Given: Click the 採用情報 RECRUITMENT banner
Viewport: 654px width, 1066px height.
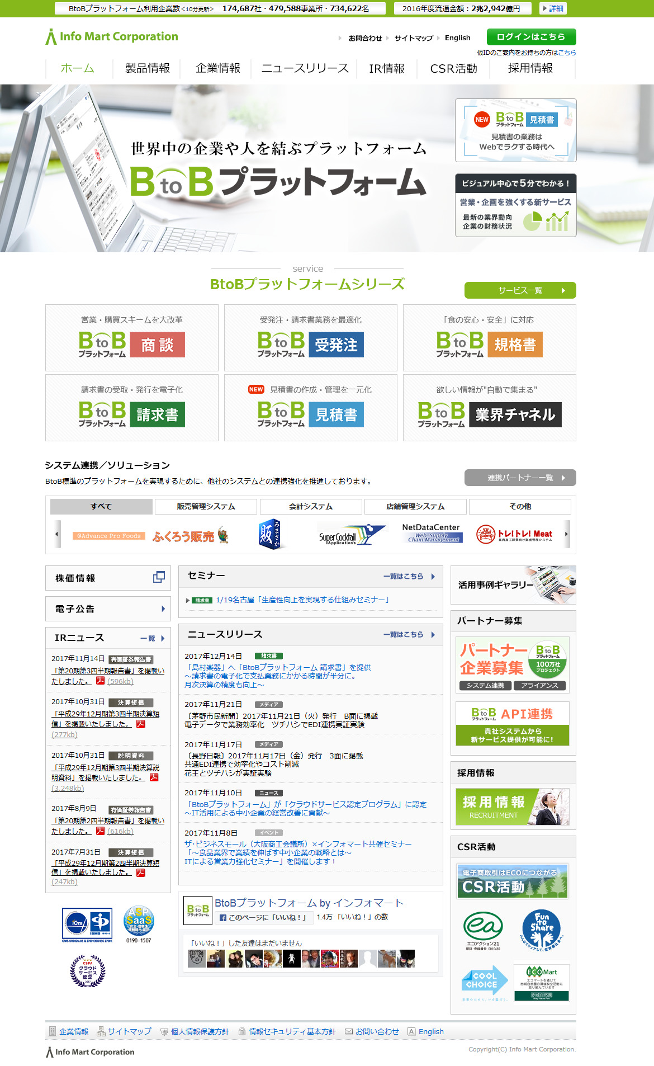Looking at the screenshot, I should 513,807.
